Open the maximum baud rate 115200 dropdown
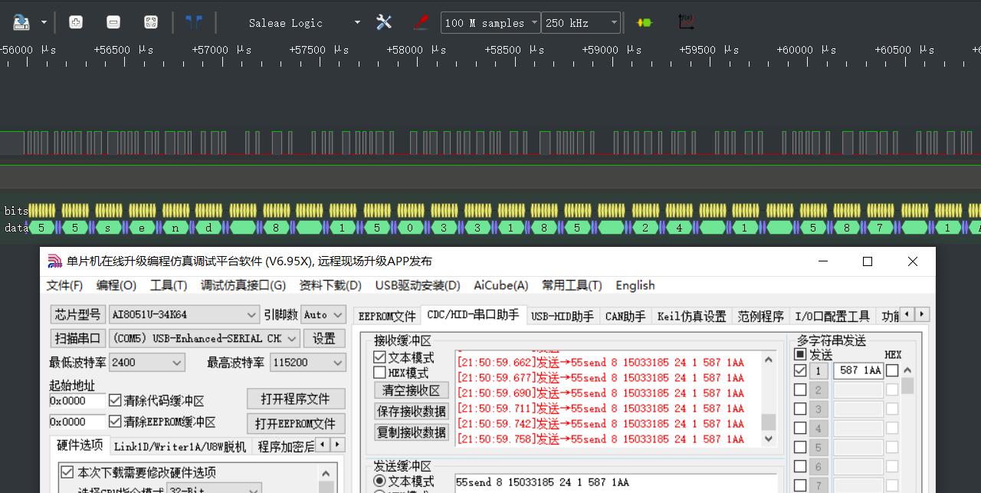This screenshot has width=981, height=493. (x=307, y=362)
